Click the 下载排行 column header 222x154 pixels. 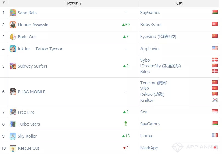73,4
